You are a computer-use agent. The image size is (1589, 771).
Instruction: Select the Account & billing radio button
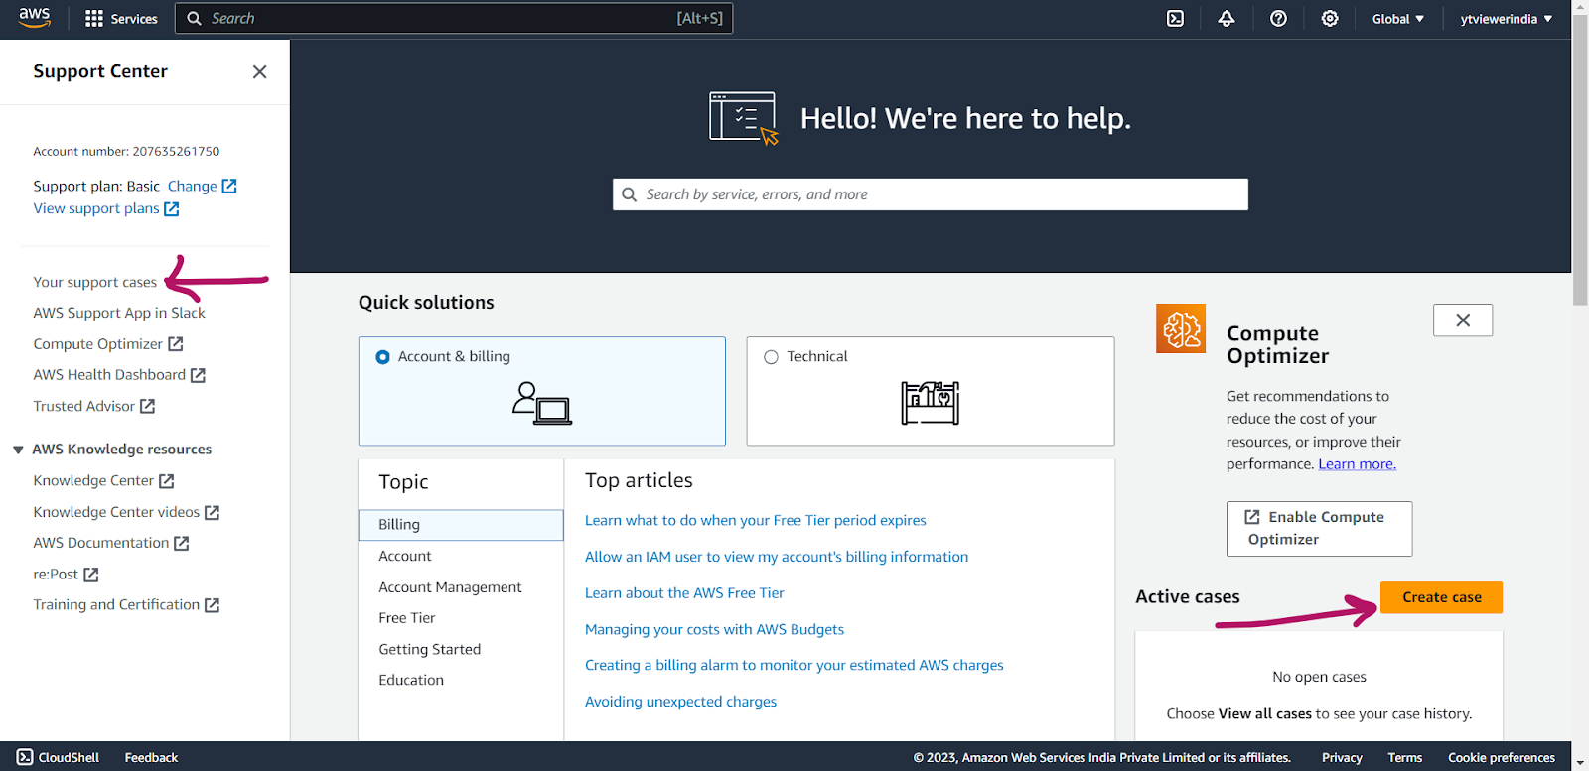pyautogui.click(x=382, y=357)
